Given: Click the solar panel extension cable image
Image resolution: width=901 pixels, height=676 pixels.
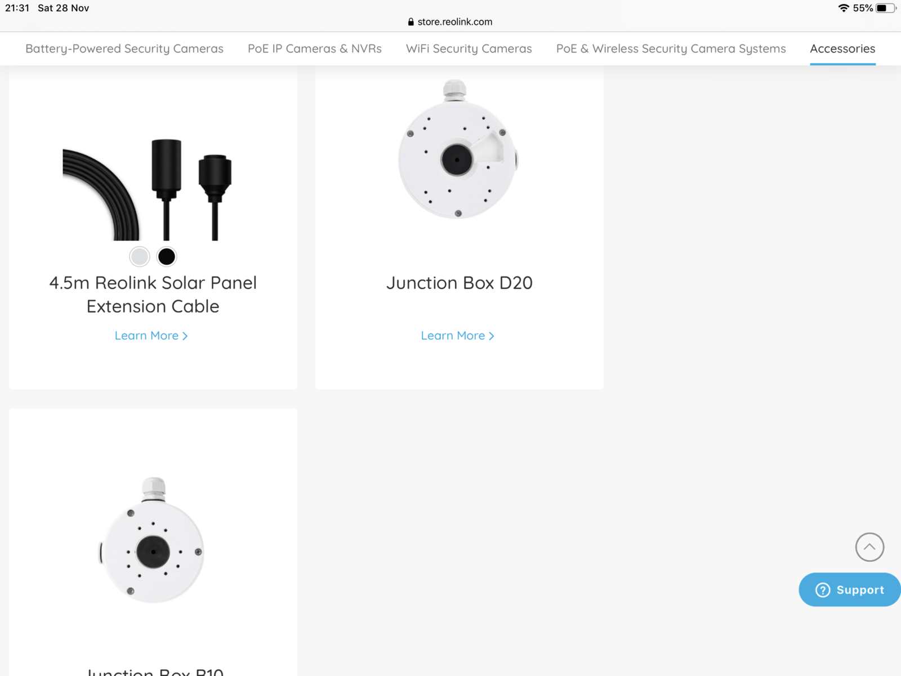Looking at the screenshot, I should 148,189.
